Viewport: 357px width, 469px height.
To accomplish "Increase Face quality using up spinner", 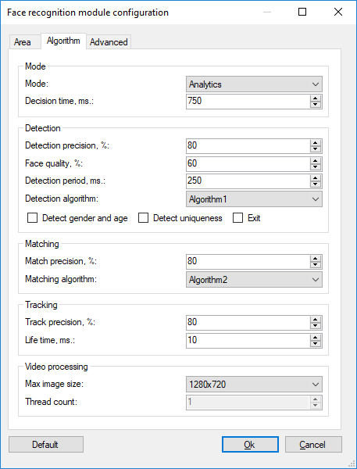I will click(316, 160).
